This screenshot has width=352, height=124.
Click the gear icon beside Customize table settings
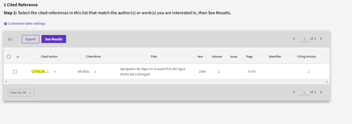(x=5, y=23)
